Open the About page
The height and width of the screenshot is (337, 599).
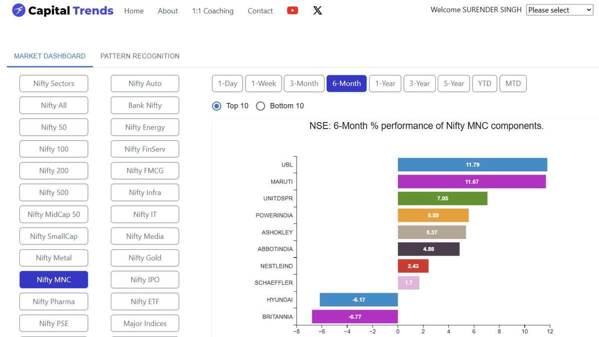[x=168, y=11]
